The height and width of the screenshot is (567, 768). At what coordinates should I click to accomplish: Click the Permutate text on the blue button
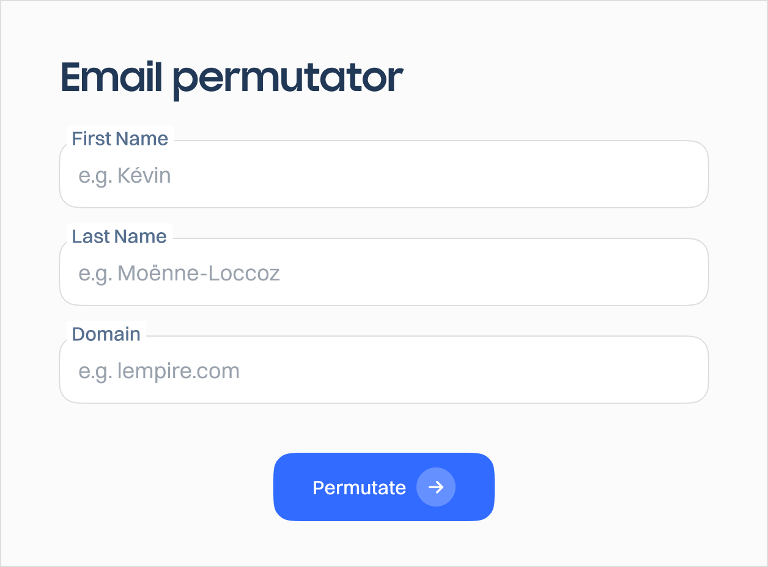pos(359,488)
